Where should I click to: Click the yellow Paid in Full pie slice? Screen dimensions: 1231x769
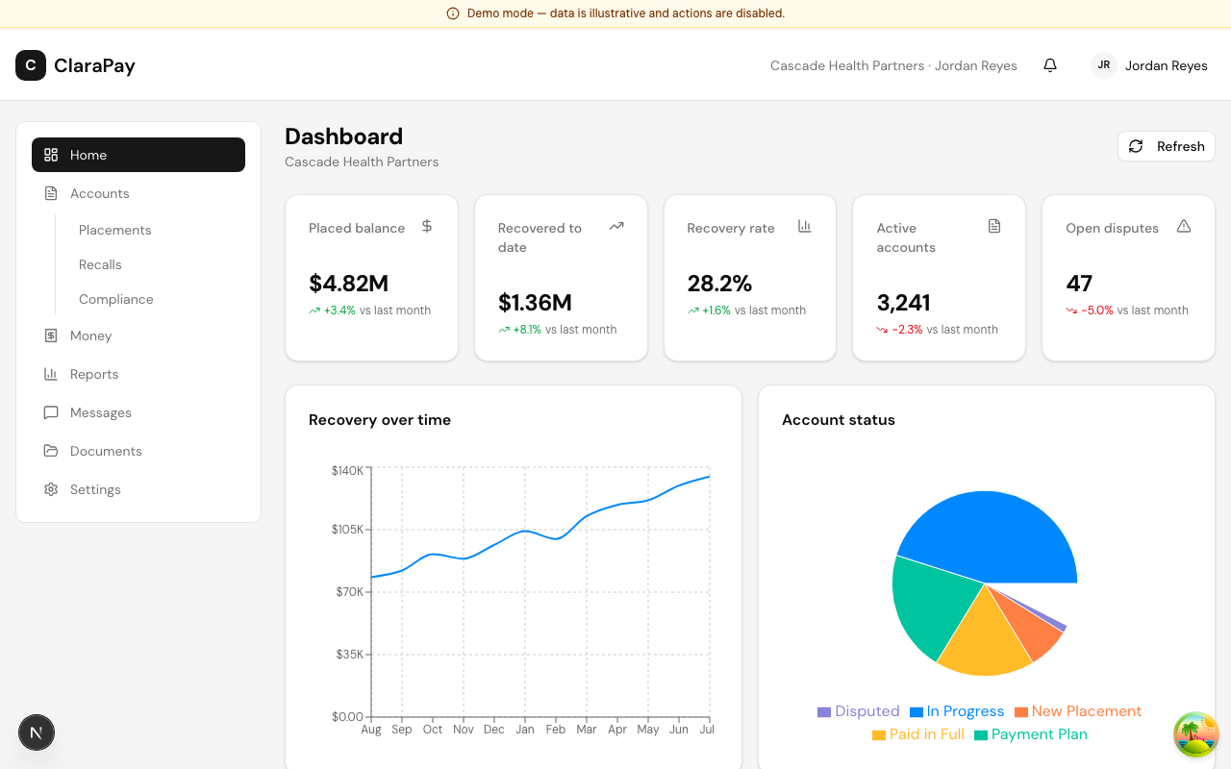pos(983,639)
